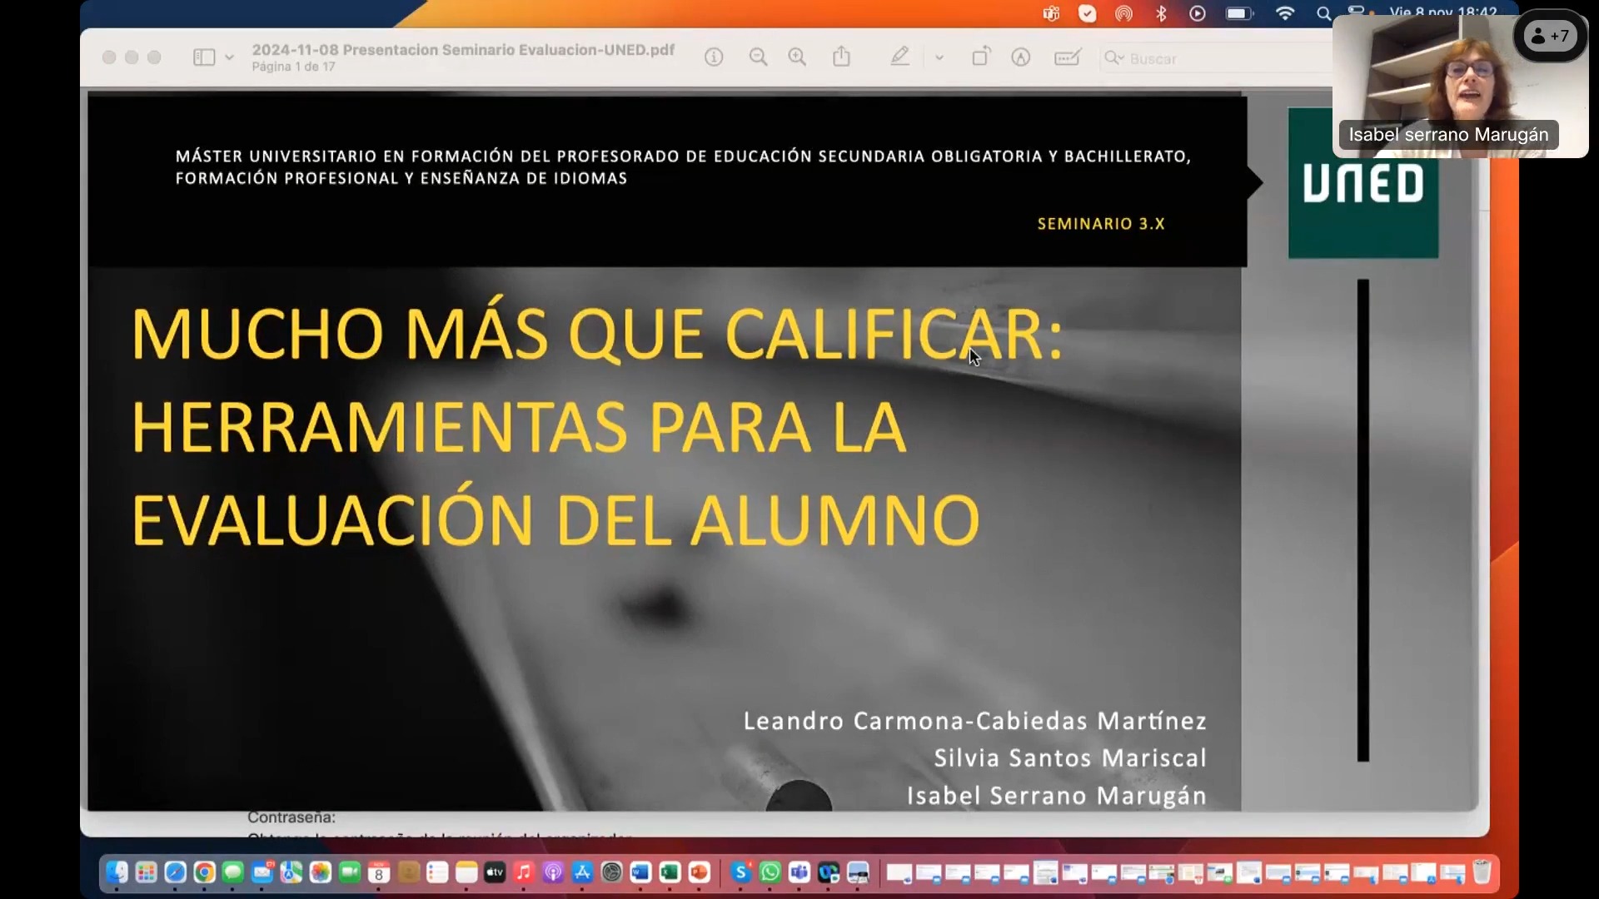1599x899 pixels.
Task: Click author name Silvia Santos Mariscal
Action: pyautogui.click(x=1070, y=758)
